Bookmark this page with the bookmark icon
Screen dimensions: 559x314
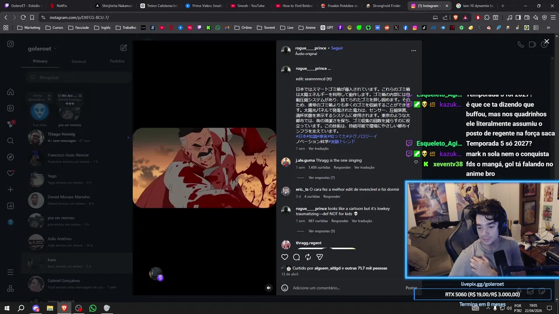(32, 17)
